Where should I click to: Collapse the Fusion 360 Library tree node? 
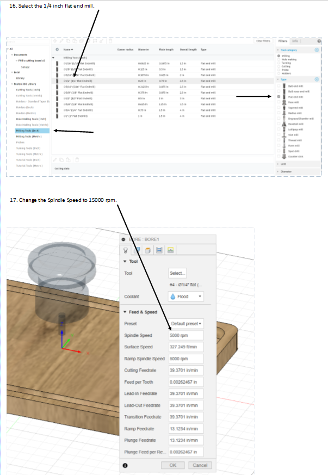pyautogui.click(x=12, y=84)
